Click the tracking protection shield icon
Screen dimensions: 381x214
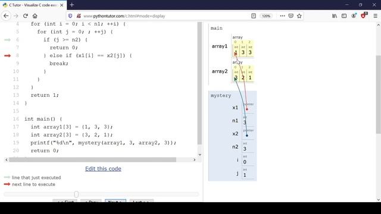point(70,16)
